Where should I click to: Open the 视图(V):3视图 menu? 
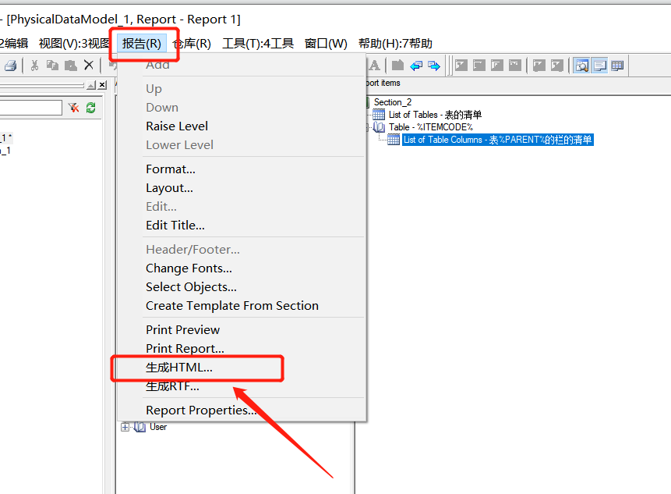coord(74,43)
